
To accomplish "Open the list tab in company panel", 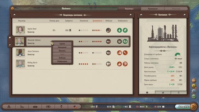I will pyautogui.click(x=178, y=93).
